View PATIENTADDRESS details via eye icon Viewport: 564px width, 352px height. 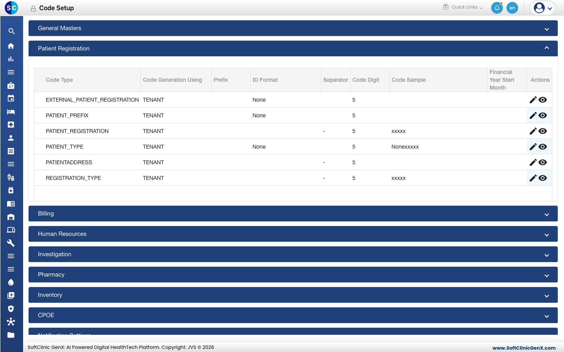point(542,162)
